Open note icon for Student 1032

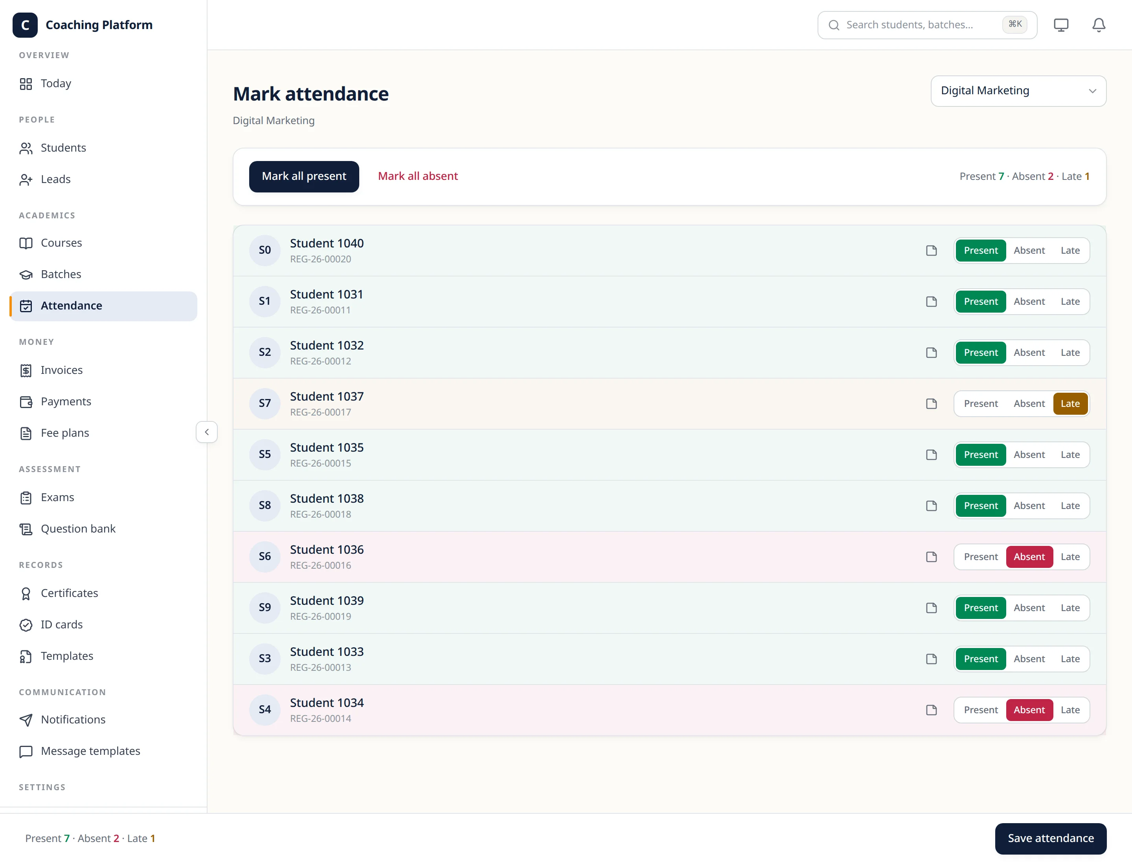click(931, 353)
